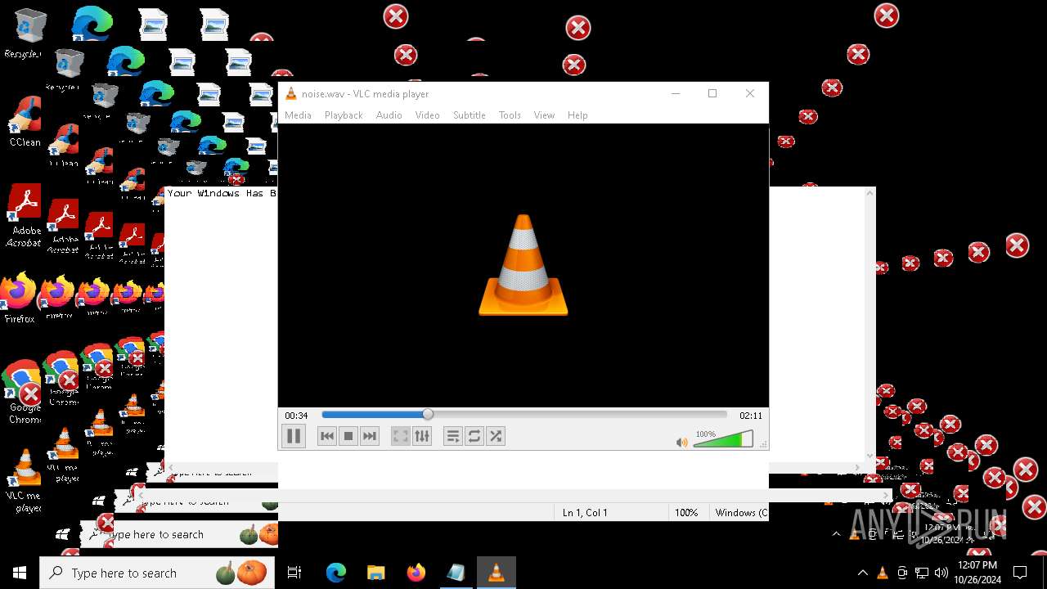Viewport: 1047px width, 589px height.
Task: Open the taskbar clock showing 12:07 PM
Action: click(977, 573)
